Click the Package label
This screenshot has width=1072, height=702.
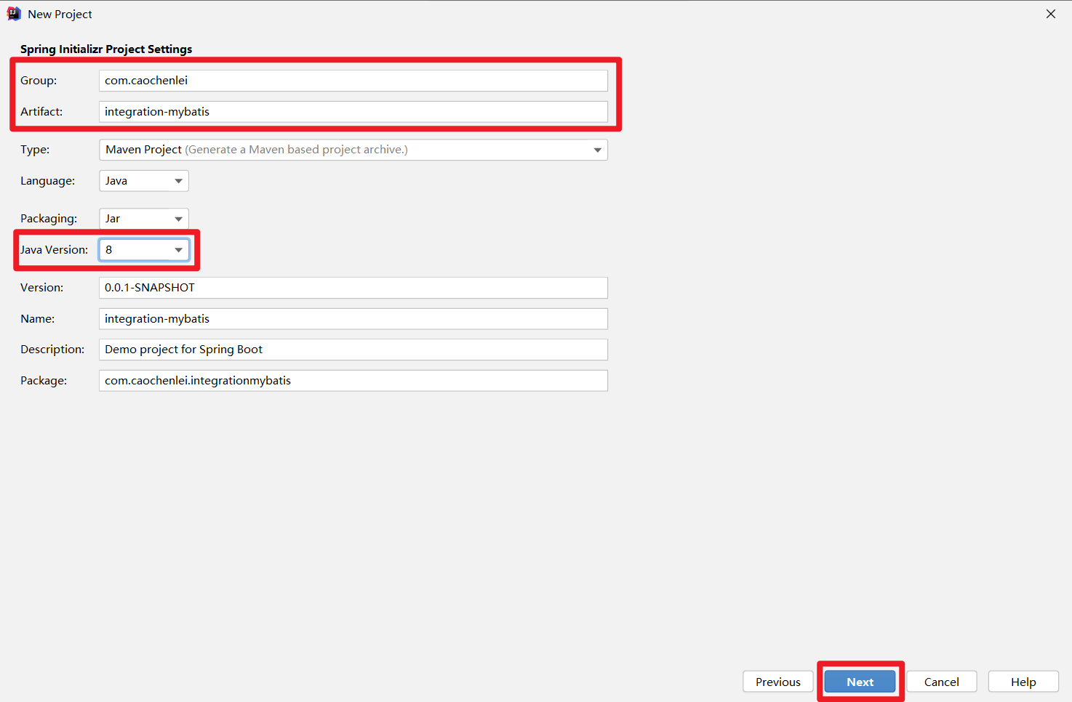coord(44,381)
